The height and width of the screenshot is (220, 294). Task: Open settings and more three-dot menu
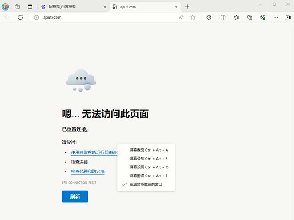(276, 17)
